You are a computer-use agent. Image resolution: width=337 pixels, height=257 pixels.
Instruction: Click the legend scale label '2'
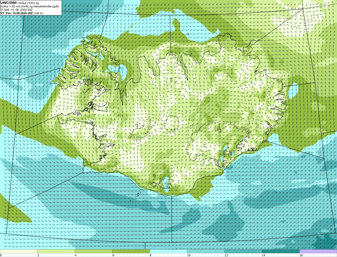pyautogui.click(x=38, y=255)
